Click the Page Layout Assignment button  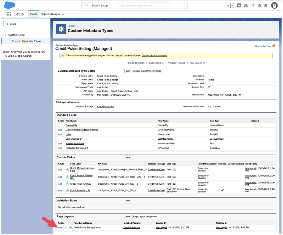pyautogui.click(x=145, y=217)
